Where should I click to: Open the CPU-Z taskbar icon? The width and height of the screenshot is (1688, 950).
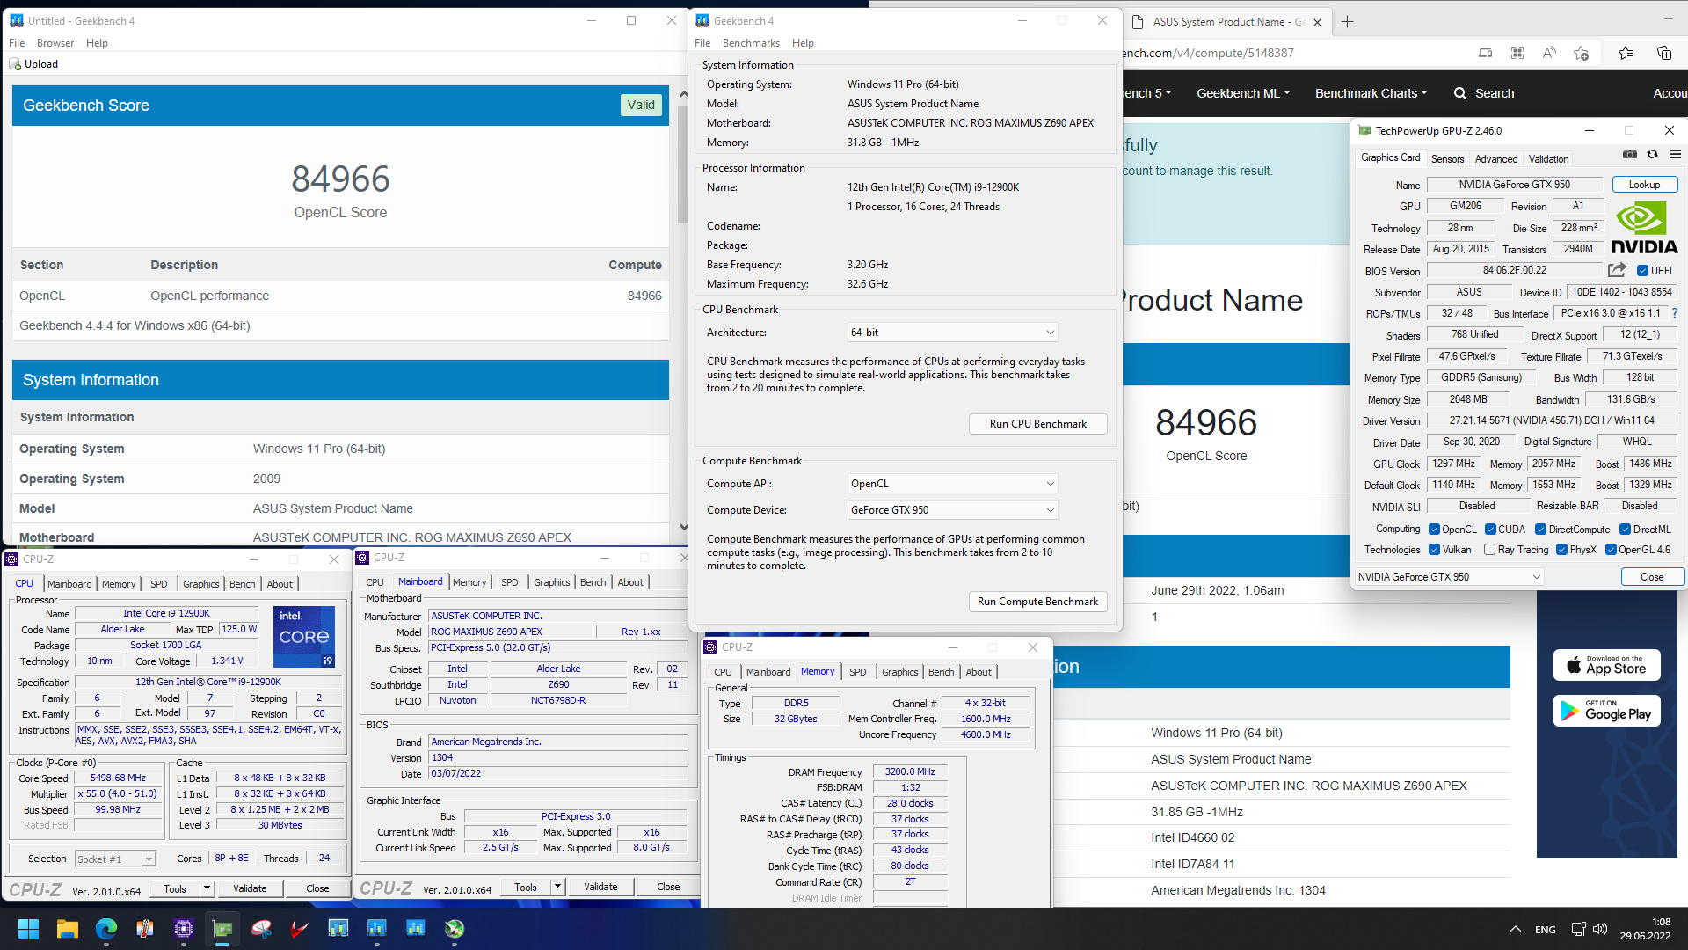pos(184,929)
